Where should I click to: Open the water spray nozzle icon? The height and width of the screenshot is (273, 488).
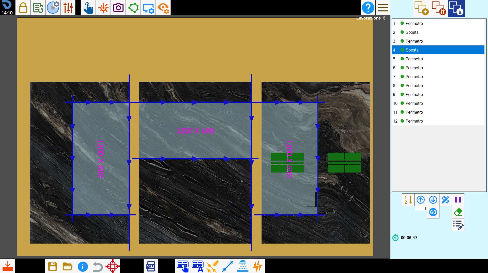point(242,266)
